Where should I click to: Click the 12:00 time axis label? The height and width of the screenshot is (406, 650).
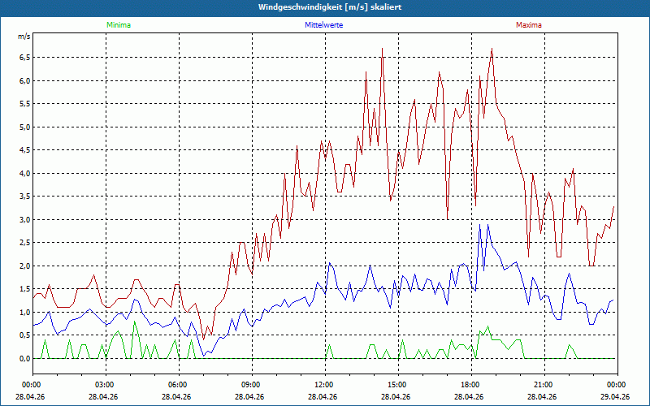point(325,385)
